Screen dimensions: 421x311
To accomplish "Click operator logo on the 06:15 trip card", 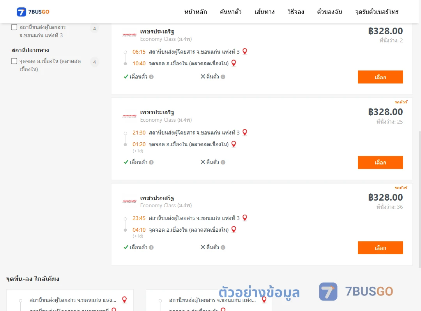I will click(129, 35).
